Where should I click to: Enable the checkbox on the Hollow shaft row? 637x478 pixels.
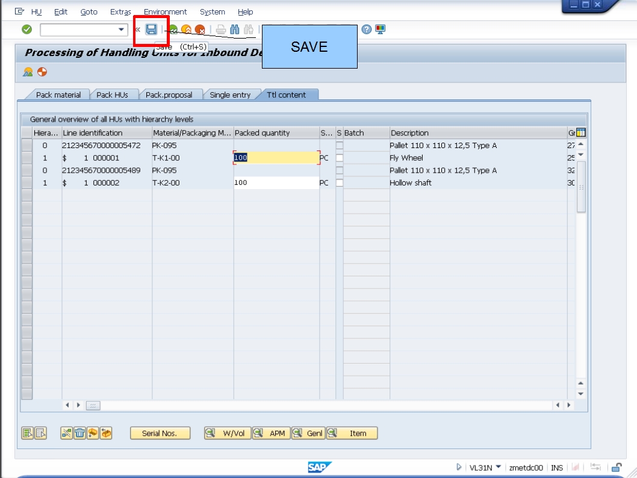tap(339, 182)
